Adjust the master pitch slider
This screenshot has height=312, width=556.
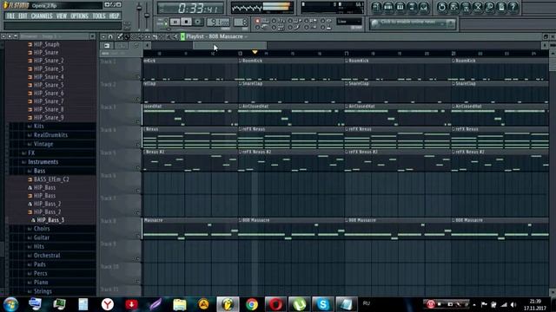147,15
